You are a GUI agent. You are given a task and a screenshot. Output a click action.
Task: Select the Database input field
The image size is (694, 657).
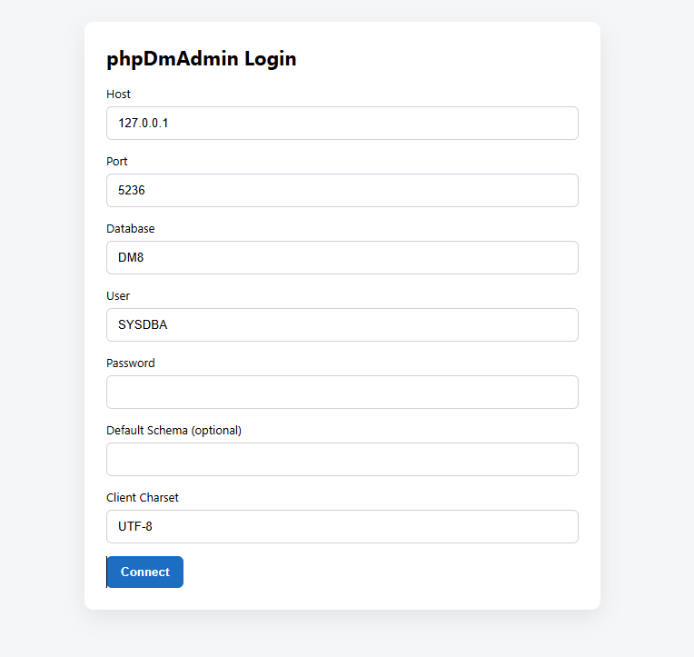click(x=342, y=258)
